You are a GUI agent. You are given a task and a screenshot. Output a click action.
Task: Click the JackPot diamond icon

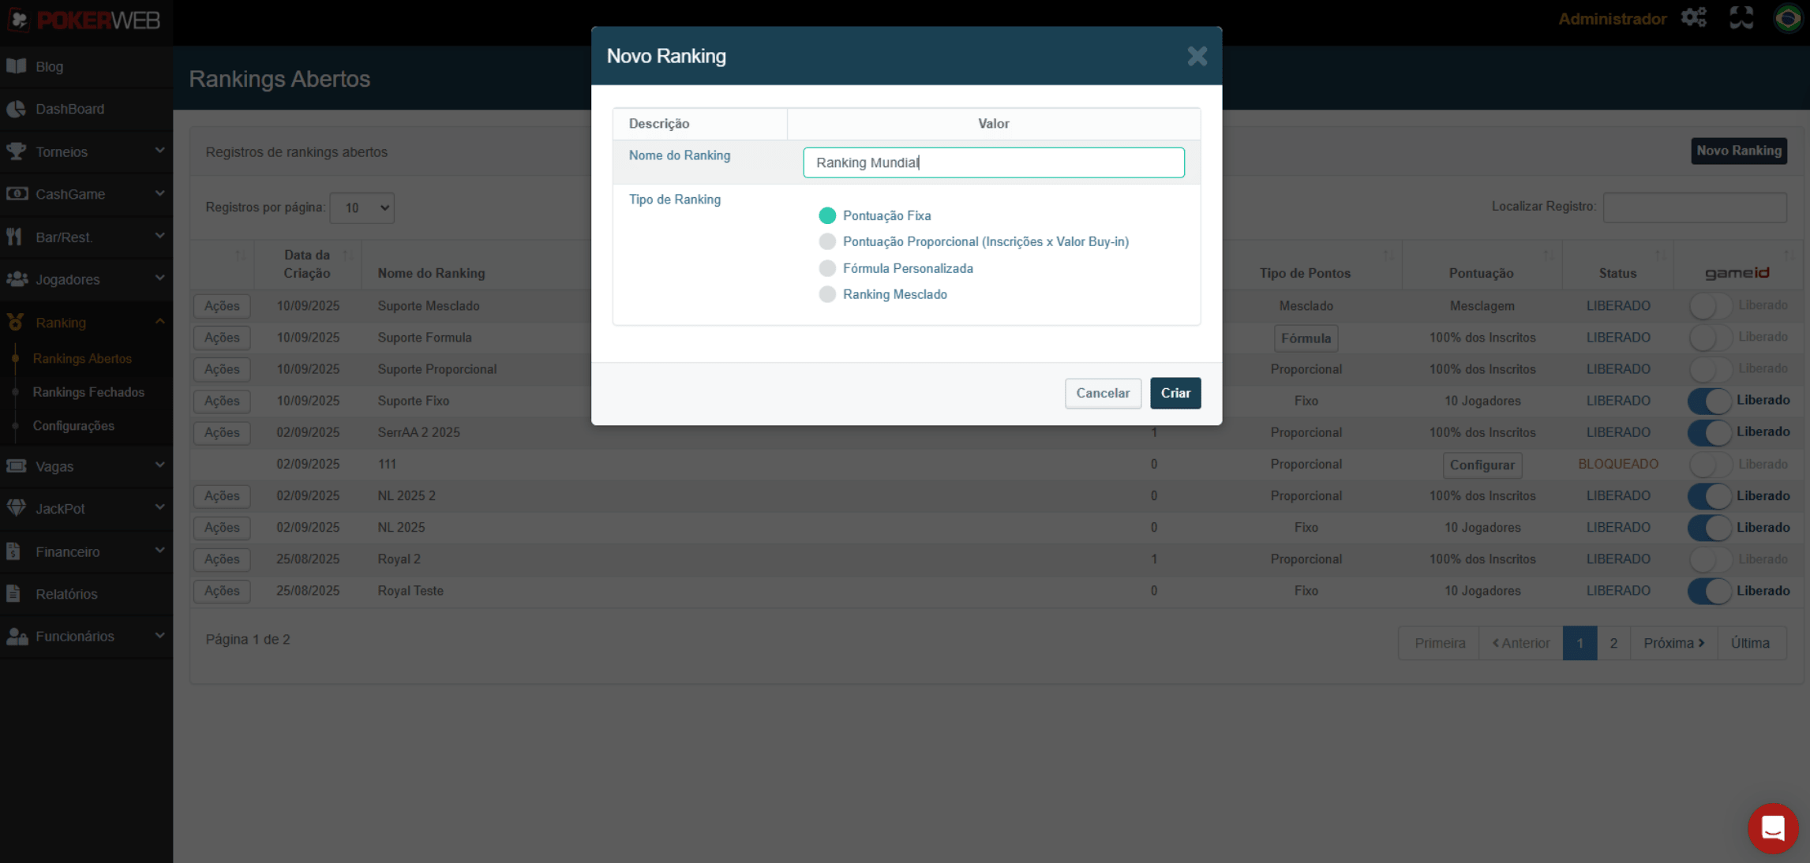coord(17,509)
